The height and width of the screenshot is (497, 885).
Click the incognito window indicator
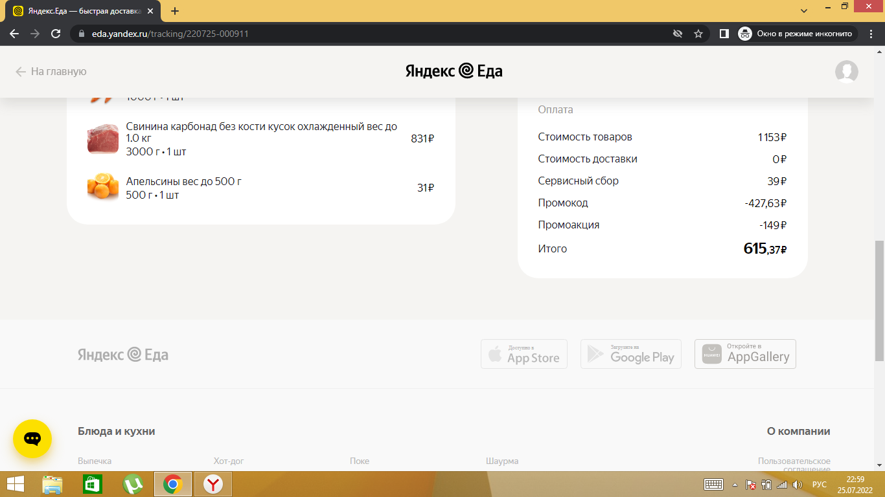click(798, 34)
